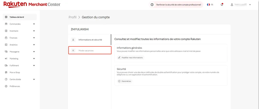This screenshot has width=259, height=109.
Task: Click the Gestion du compte breadcrumb text
Action: (x=96, y=17)
